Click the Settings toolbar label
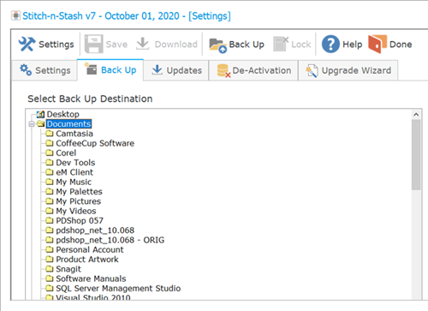The width and height of the screenshot is (428, 311). tap(56, 45)
